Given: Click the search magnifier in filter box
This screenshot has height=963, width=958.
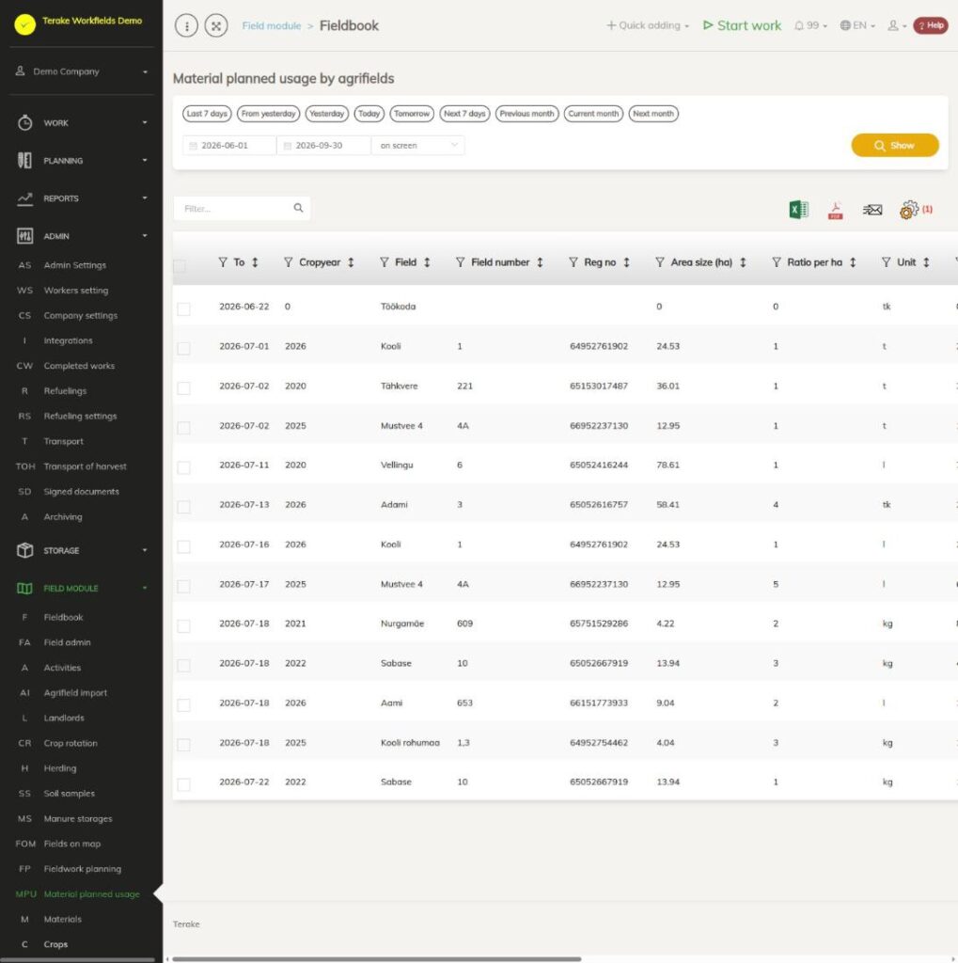Looking at the screenshot, I should pos(298,208).
